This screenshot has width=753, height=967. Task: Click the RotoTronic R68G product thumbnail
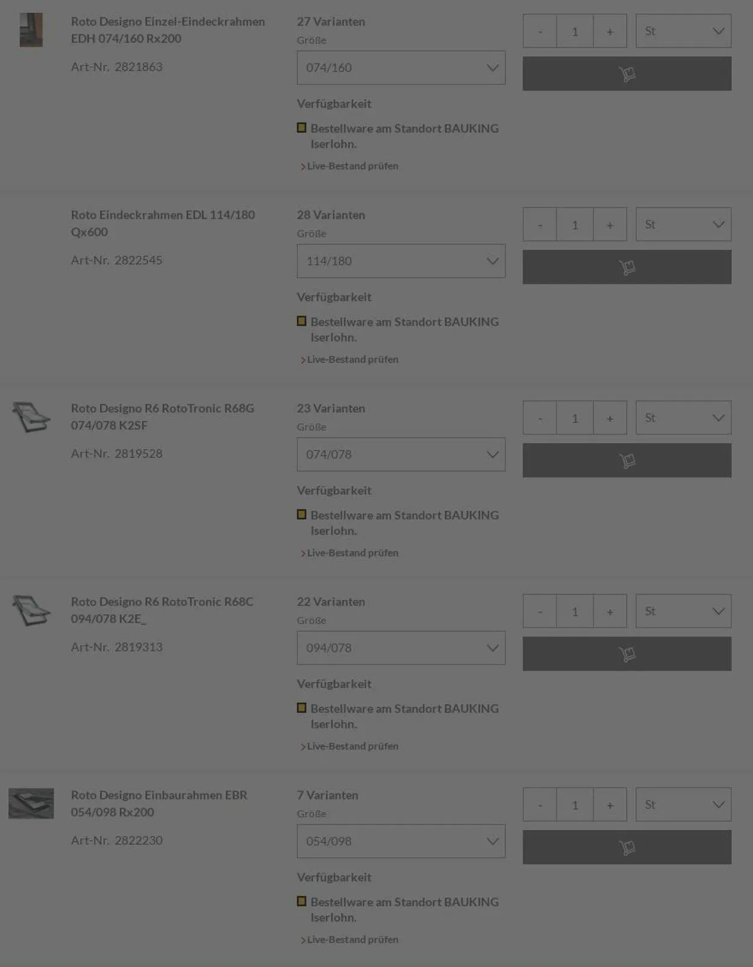pos(31,417)
